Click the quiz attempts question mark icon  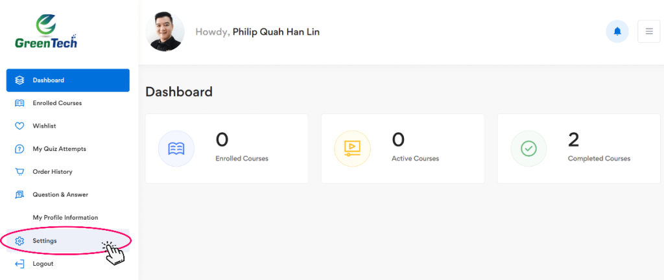tap(19, 149)
